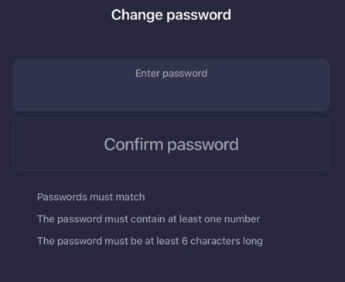Click the at least 6 characters rule
The image size is (345, 282).
[150, 241]
